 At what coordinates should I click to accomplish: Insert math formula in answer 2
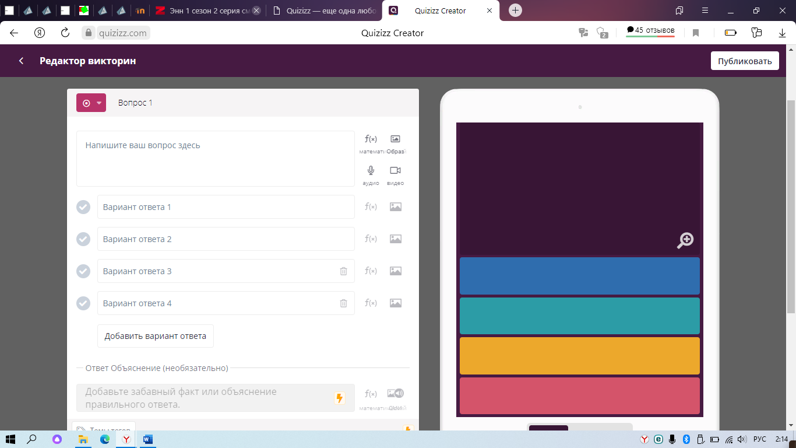point(371,239)
